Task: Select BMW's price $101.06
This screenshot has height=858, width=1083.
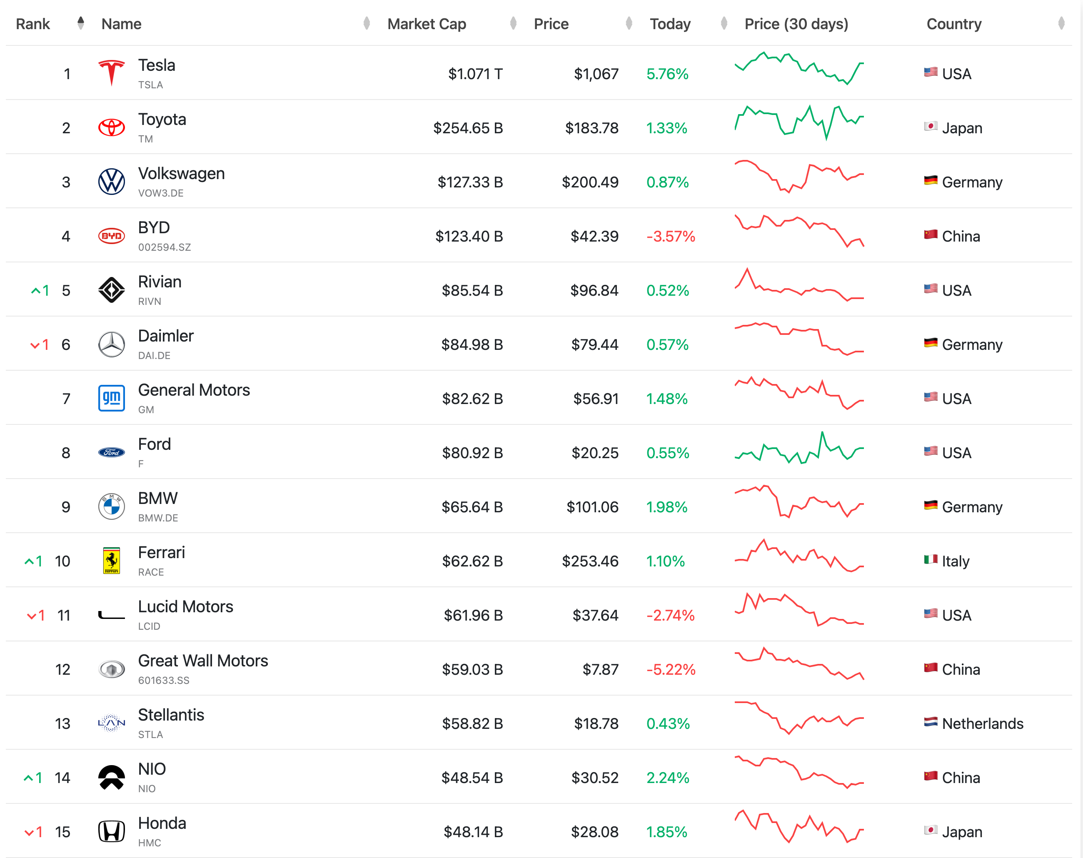Action: [x=593, y=507]
